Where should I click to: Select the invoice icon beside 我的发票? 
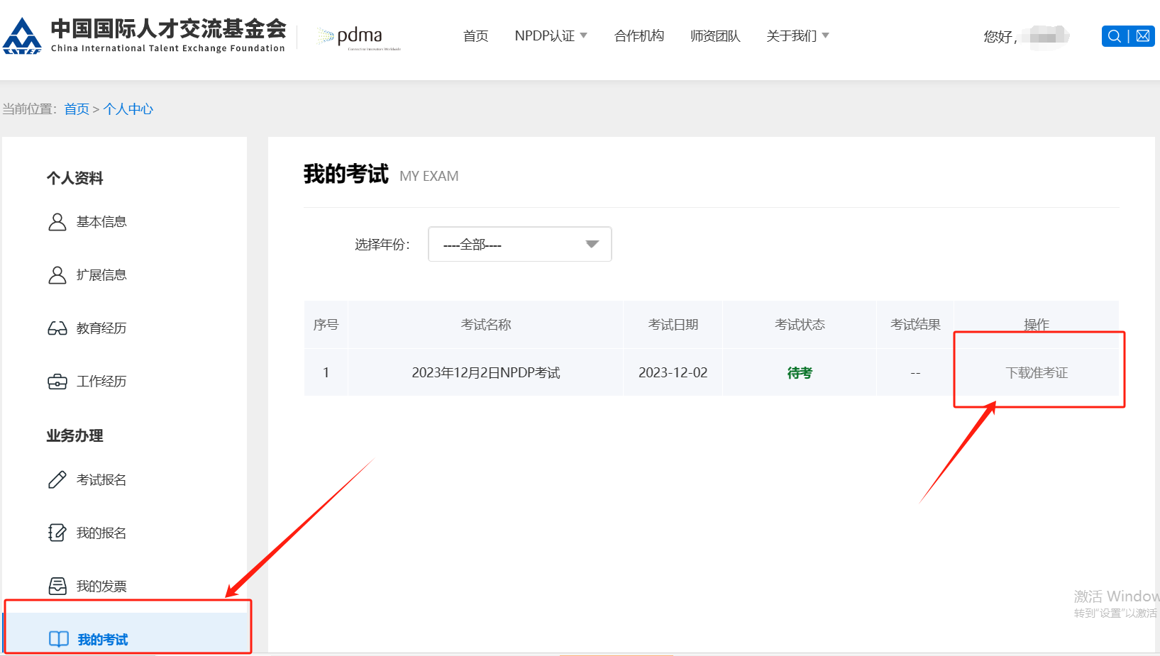[x=57, y=586]
